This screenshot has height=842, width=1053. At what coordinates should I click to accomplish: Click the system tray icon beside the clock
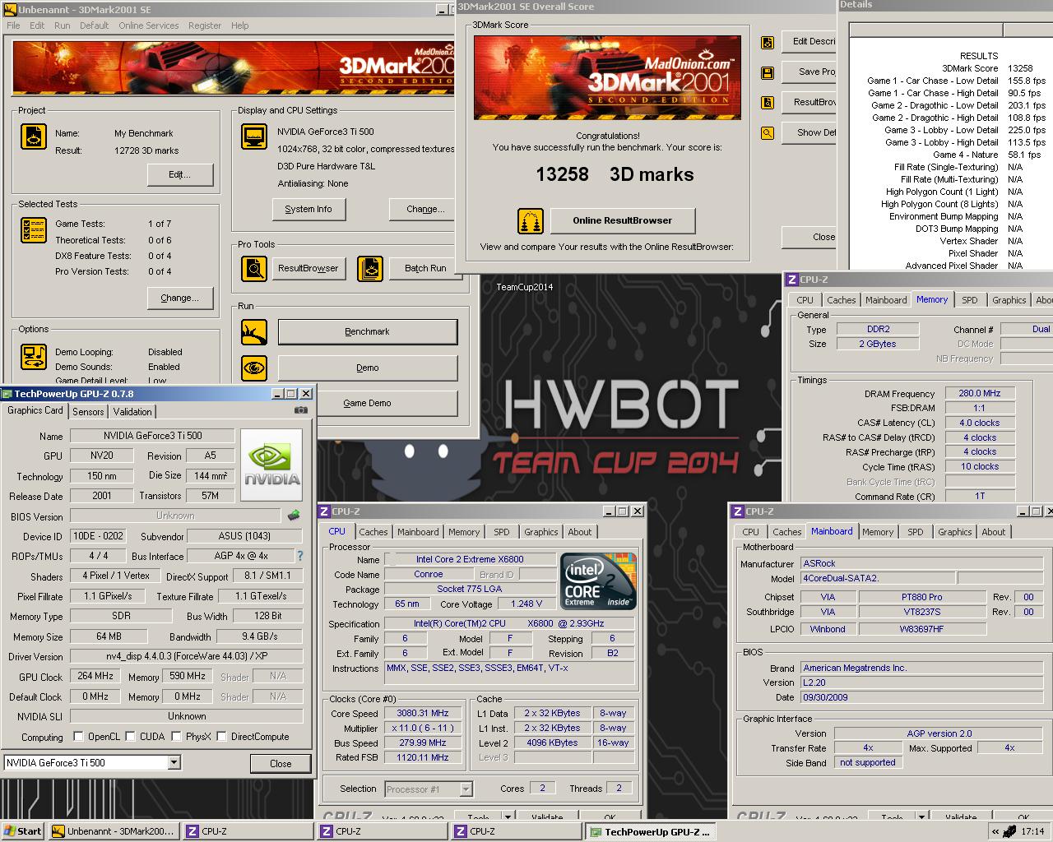[x=1008, y=831]
